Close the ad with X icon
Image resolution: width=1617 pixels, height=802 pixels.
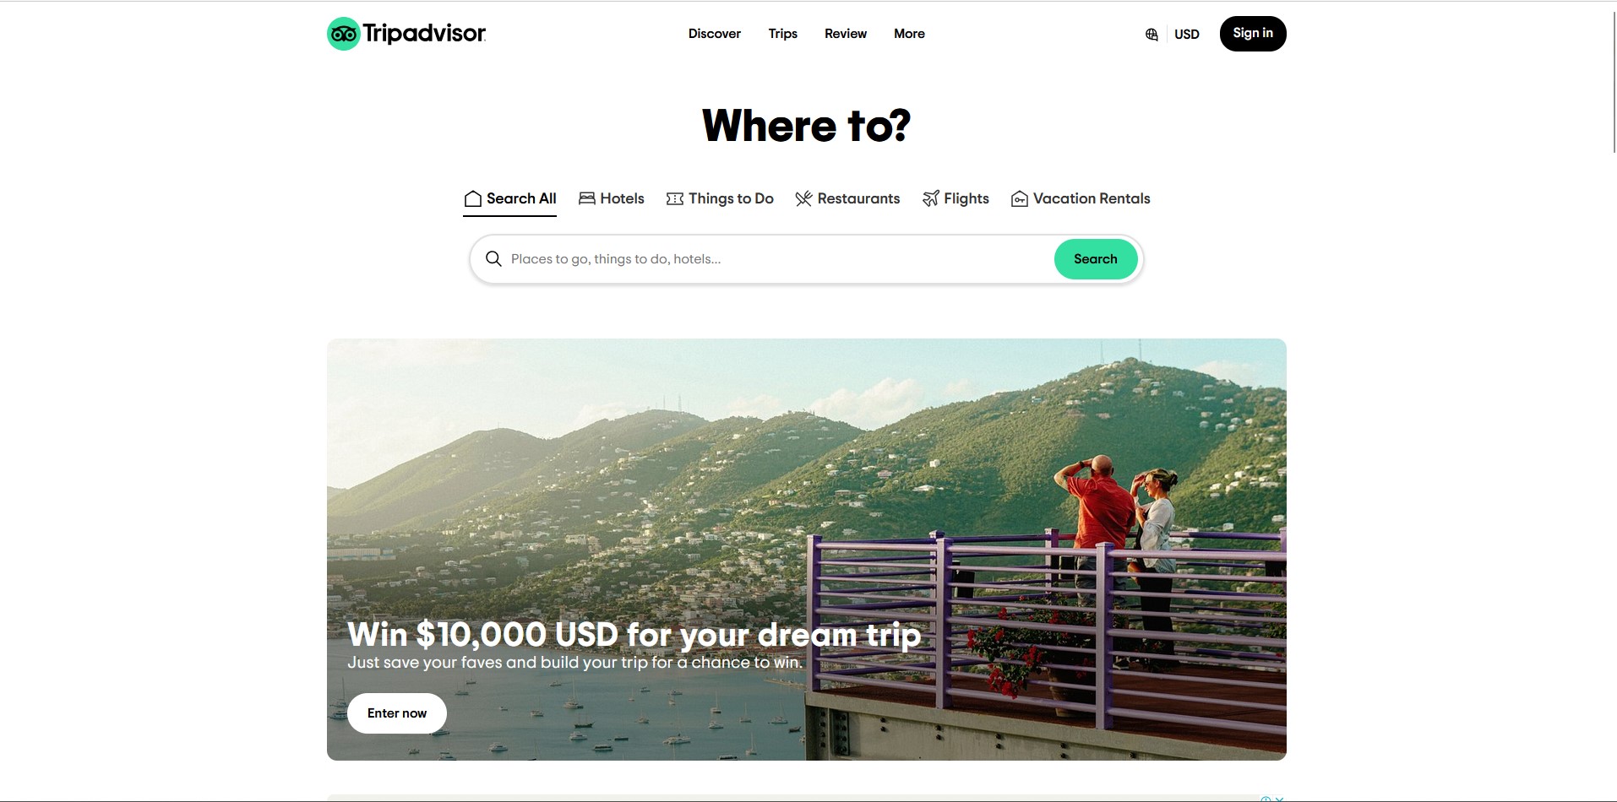tap(1280, 799)
